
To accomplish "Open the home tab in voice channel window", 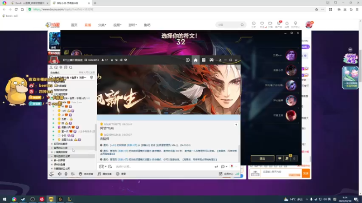I will 195,60.
